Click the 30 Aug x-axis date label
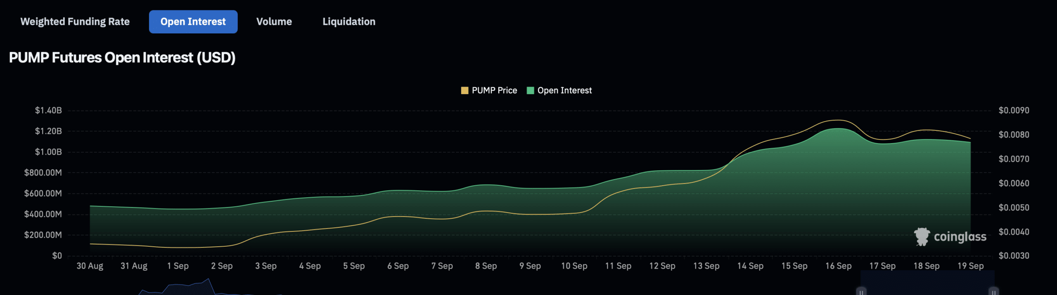1057x295 pixels. coord(90,266)
